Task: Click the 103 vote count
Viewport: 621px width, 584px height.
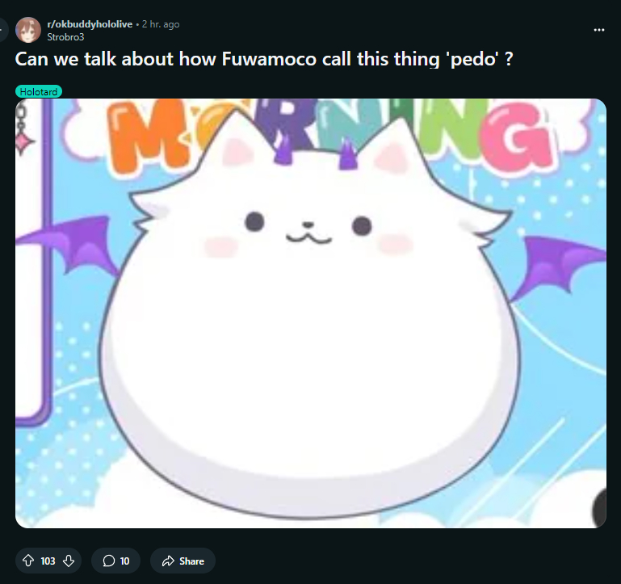Action: click(x=48, y=561)
